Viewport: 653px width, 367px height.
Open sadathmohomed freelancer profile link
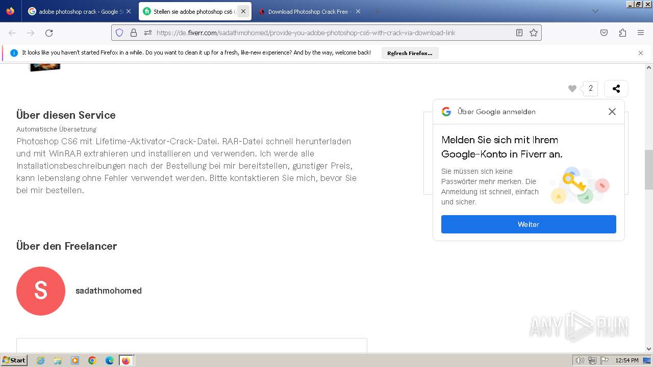pyautogui.click(x=109, y=291)
